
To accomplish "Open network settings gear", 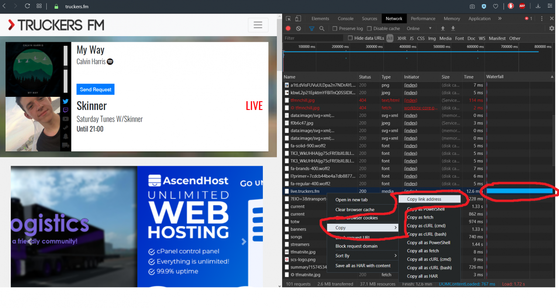I will point(552,28).
